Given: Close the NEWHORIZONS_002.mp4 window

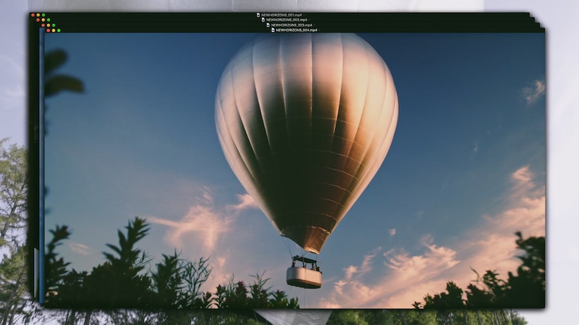Looking at the screenshot, I should 38,20.
